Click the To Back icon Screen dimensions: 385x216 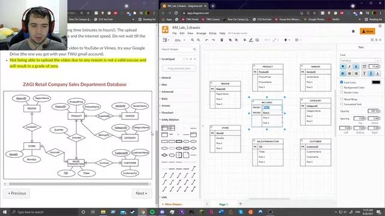[236, 40]
